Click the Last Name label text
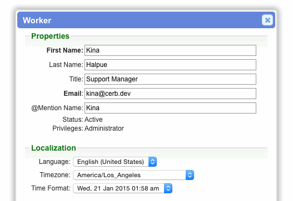The image size is (293, 201). tap(66, 65)
